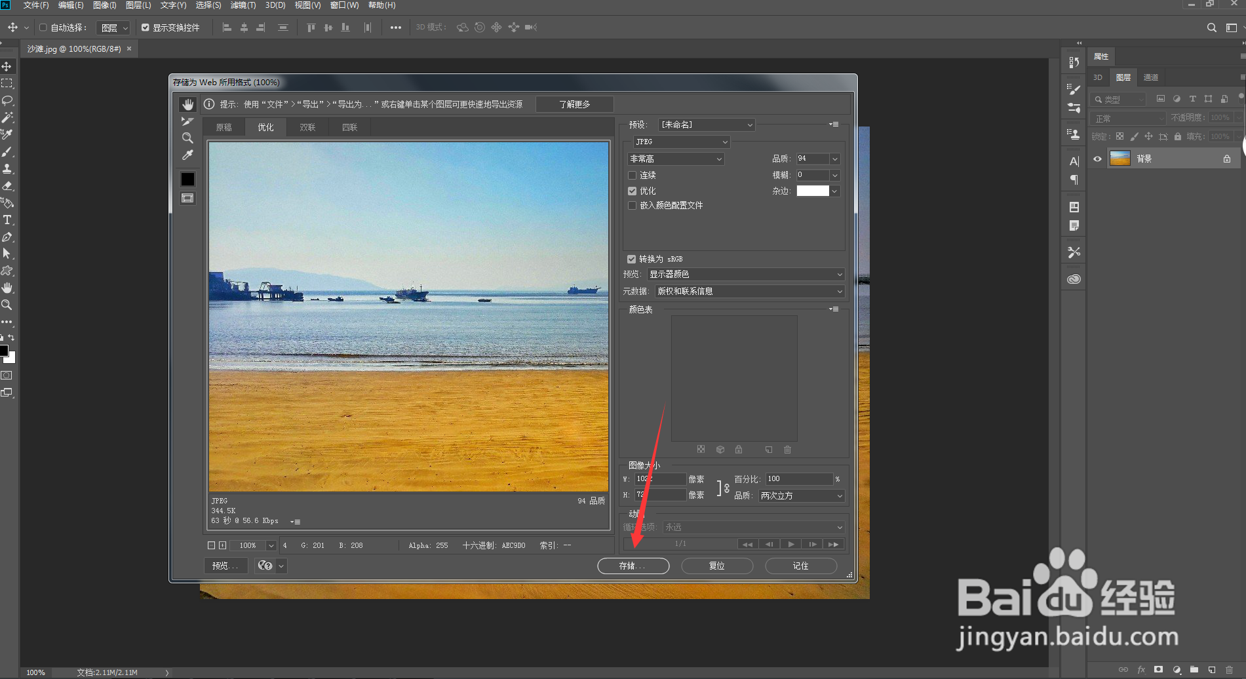The image size is (1246, 679).
Task: Click the optimized beach image preview
Action: [x=408, y=317]
